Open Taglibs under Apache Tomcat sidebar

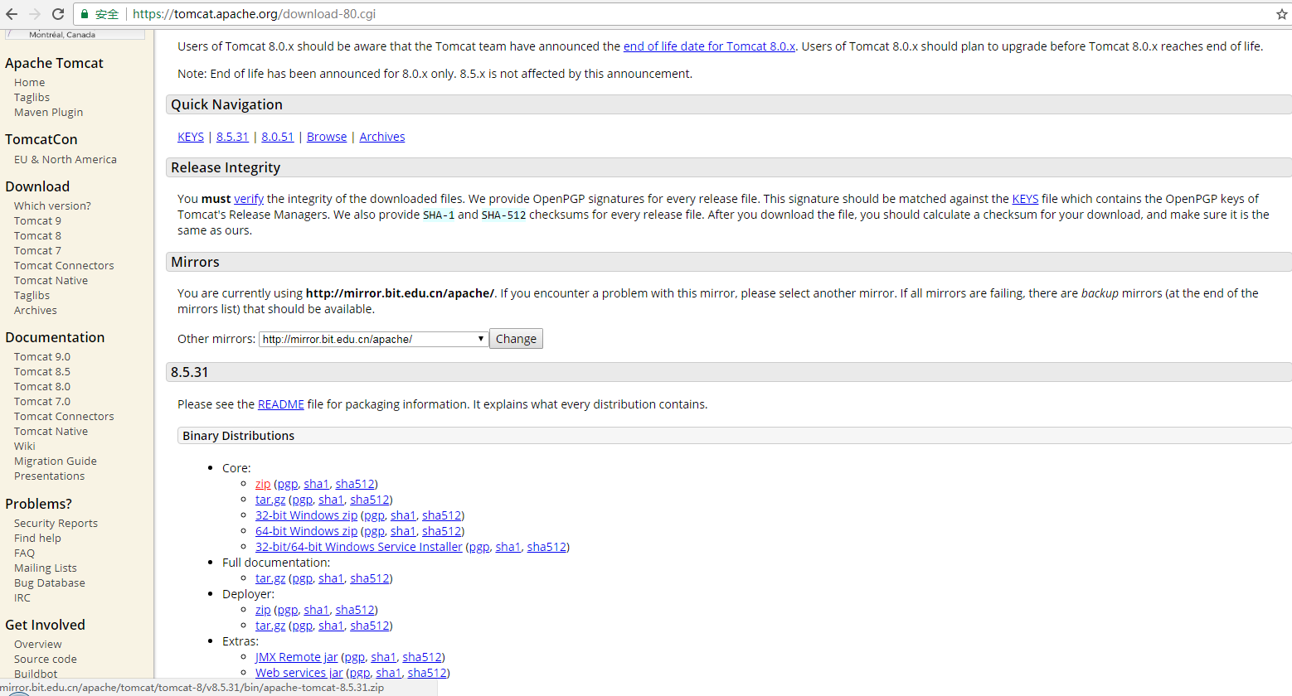coord(32,97)
